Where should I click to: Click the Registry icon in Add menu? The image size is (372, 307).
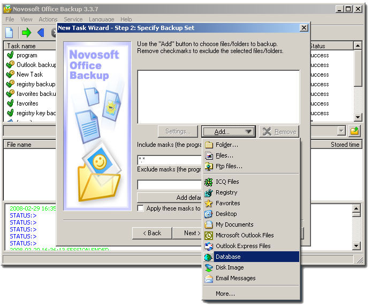click(x=209, y=192)
